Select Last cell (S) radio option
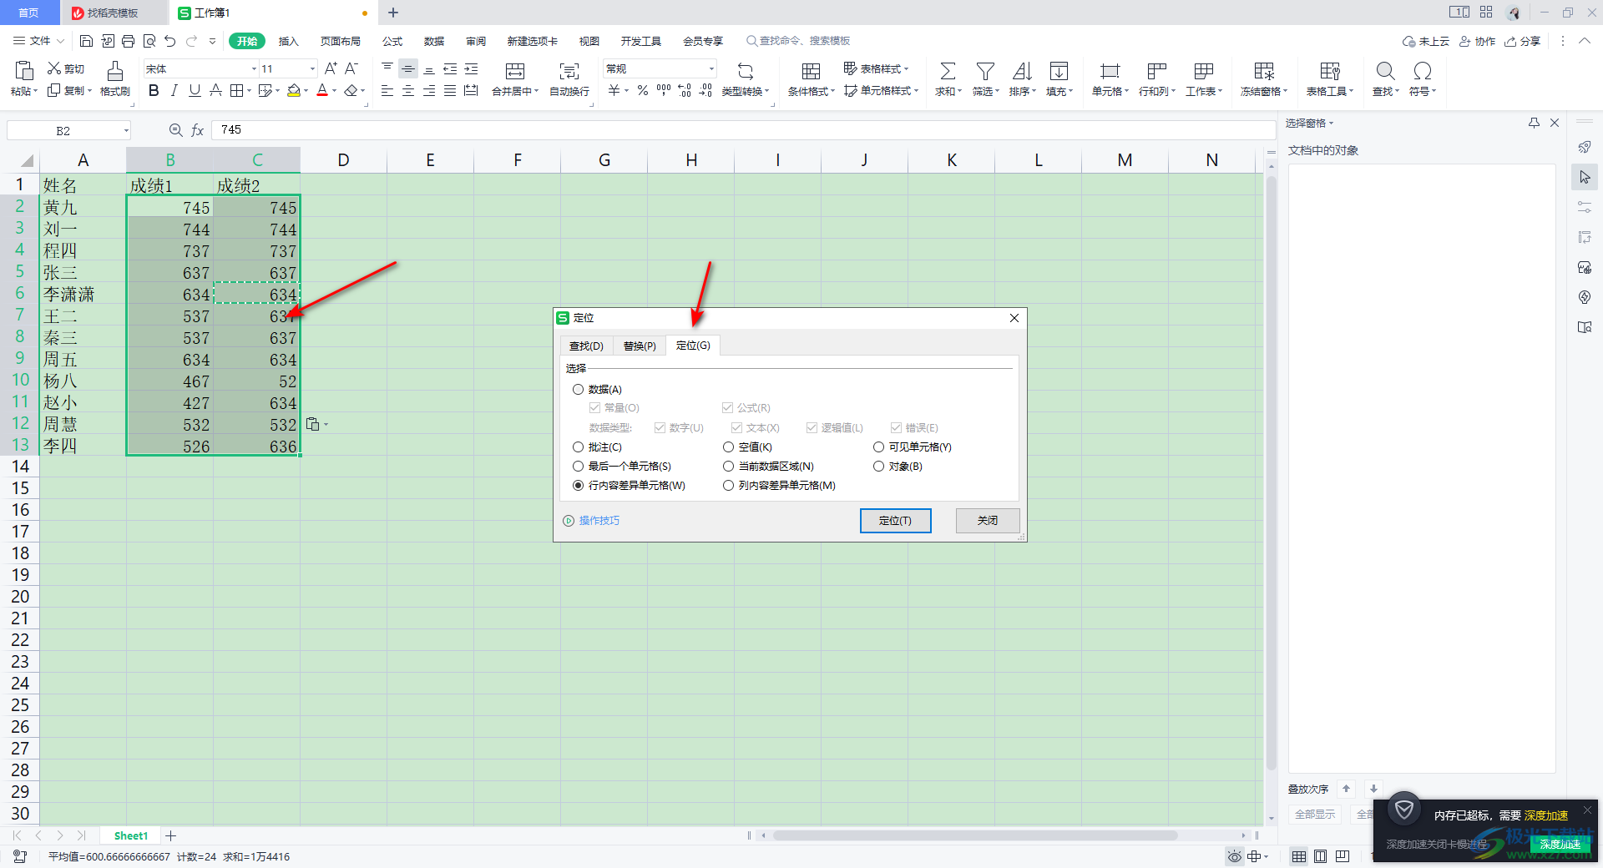 pos(578,467)
